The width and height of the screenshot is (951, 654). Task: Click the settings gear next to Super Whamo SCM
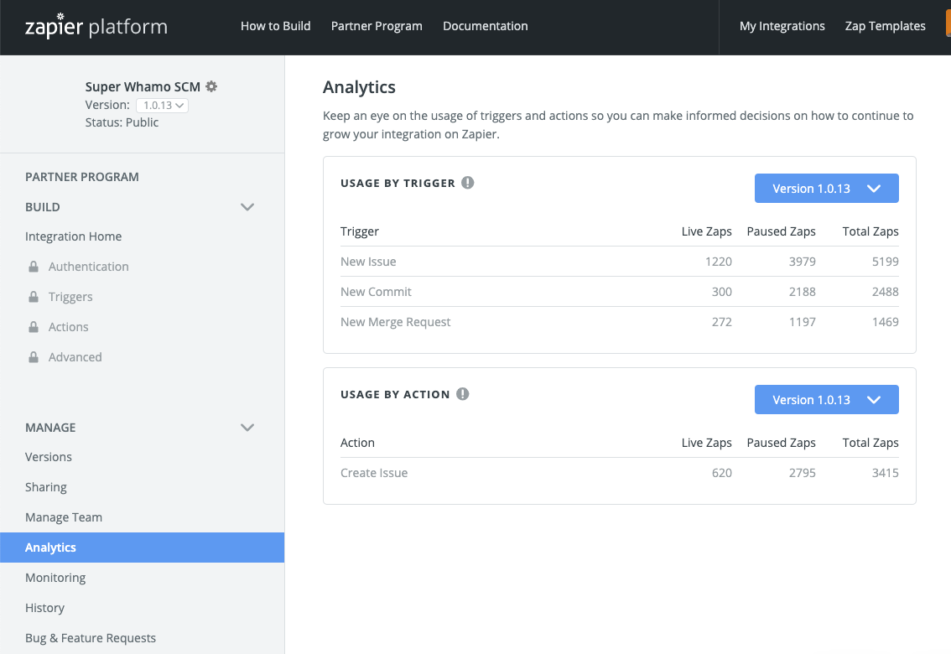click(211, 86)
